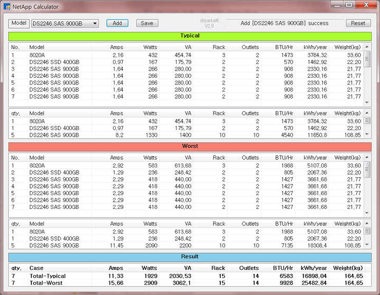The image size is (380, 295).
Task: Click the red Worst section header
Action: click(189, 146)
